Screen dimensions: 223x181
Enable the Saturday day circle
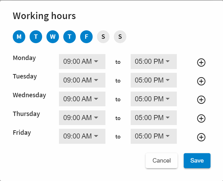(103, 37)
